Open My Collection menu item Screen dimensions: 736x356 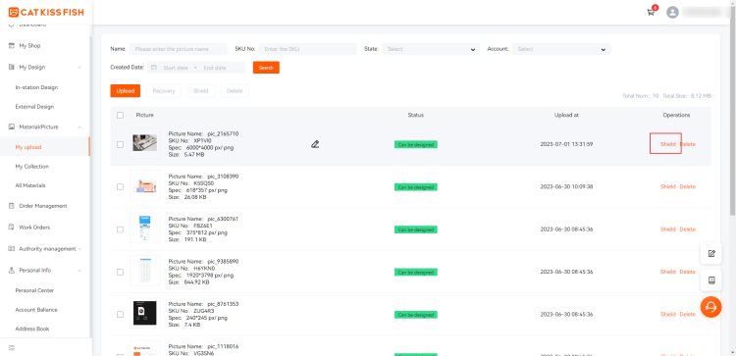coord(32,166)
